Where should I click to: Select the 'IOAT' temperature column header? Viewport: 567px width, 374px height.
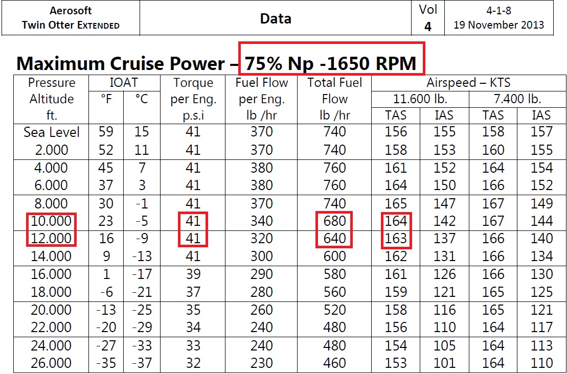(x=124, y=83)
